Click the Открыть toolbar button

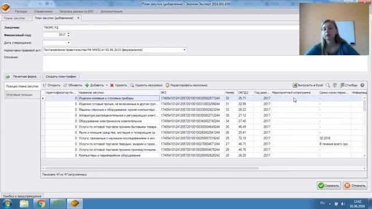52,85
